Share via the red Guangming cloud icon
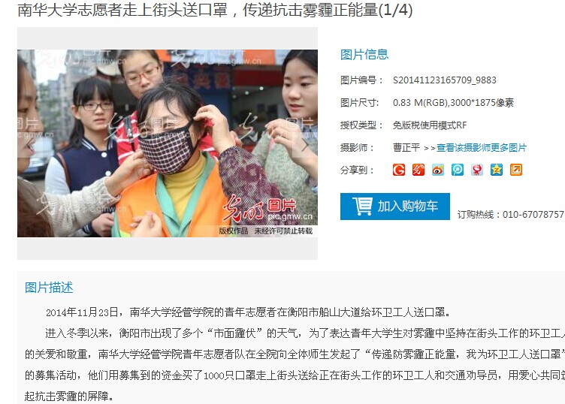Screen dimensions: 565x404 pyautogui.click(x=418, y=170)
